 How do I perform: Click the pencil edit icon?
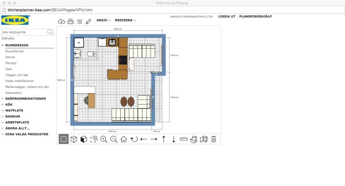pos(88,22)
